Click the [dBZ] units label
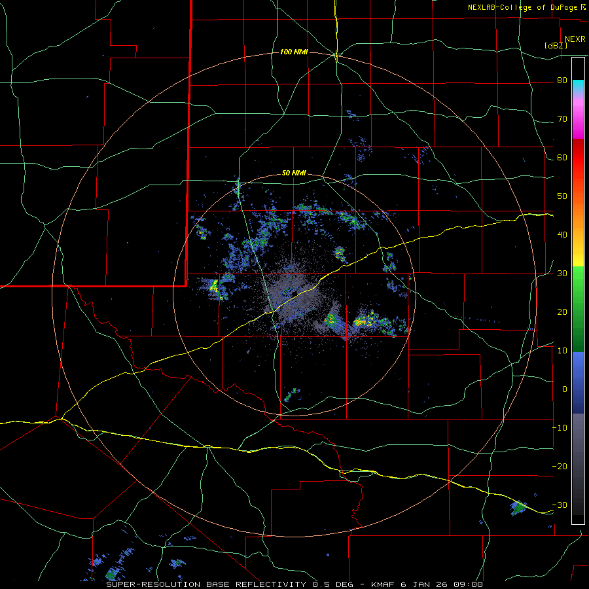Screen dimensions: 589x589 (x=556, y=46)
